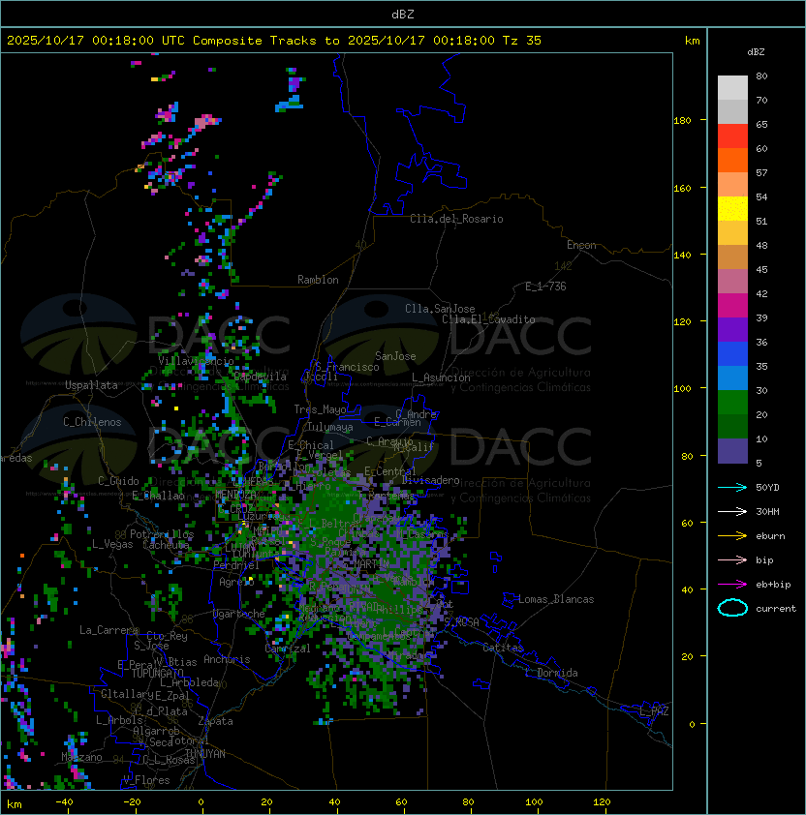Select the magenta swatch below 42 dBZ
This screenshot has height=815, width=806.
732,306
